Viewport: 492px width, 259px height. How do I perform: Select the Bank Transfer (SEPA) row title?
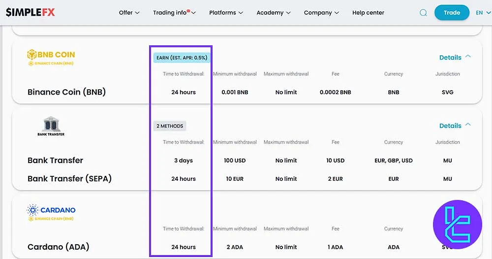(x=70, y=179)
